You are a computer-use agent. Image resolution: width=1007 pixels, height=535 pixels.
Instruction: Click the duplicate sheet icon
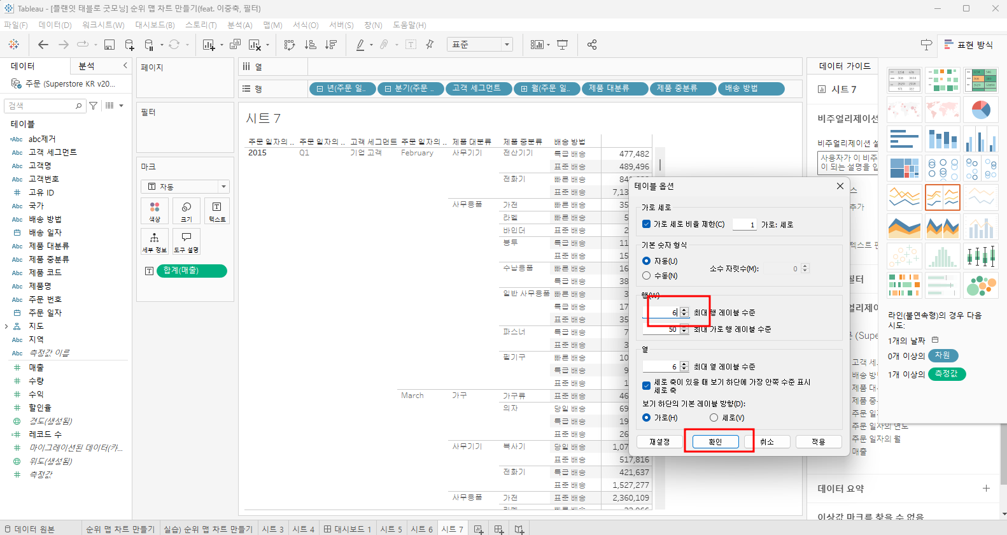tap(235, 44)
